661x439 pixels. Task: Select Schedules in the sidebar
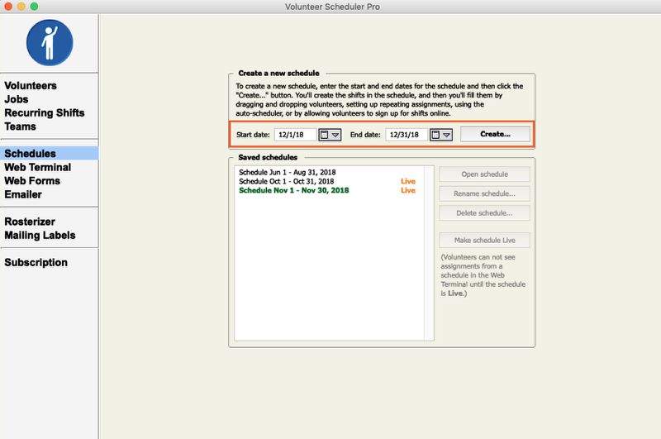(50, 153)
